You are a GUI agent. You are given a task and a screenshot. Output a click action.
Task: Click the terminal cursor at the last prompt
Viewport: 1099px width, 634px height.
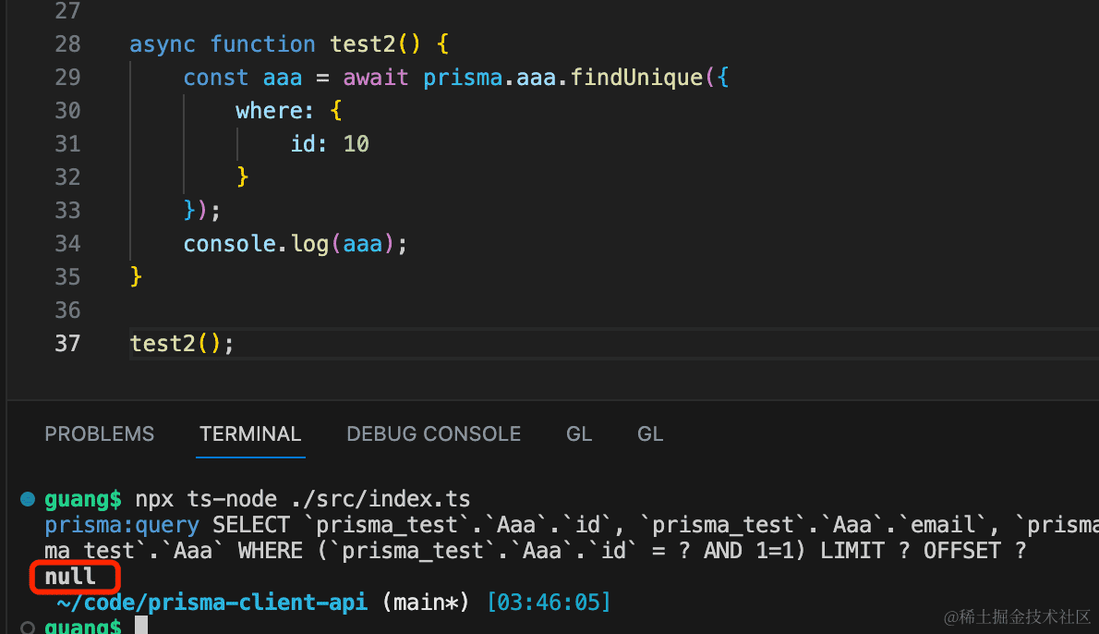point(141,627)
